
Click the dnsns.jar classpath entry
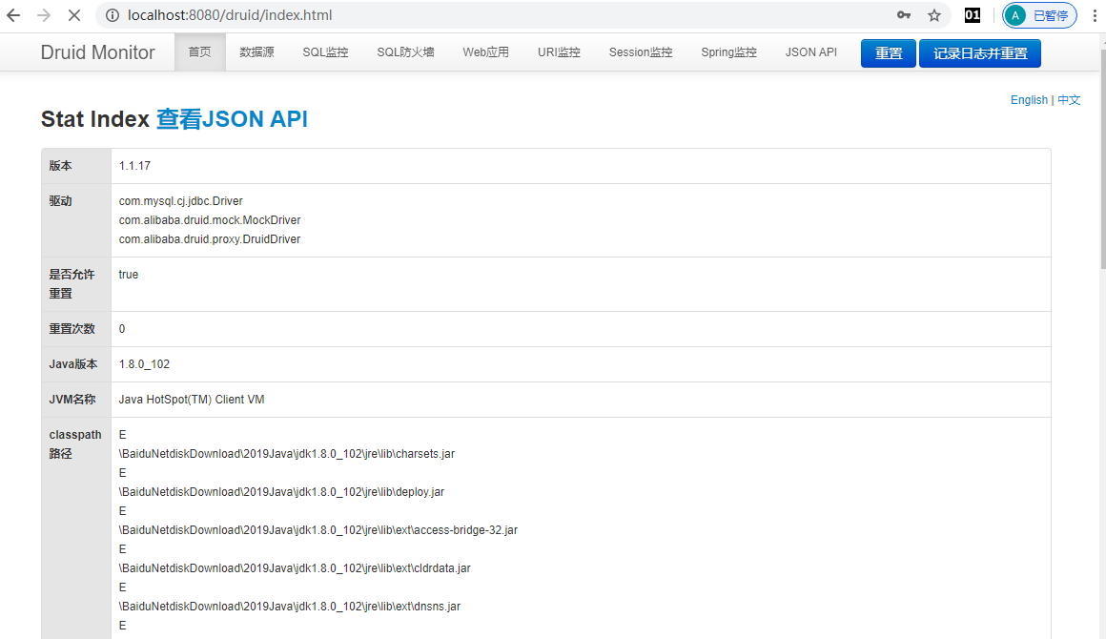289,606
